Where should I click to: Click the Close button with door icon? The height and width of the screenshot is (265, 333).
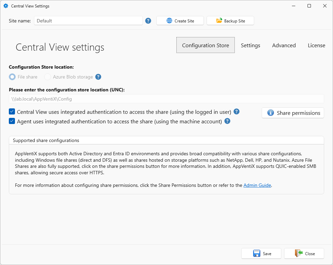pos(304,253)
